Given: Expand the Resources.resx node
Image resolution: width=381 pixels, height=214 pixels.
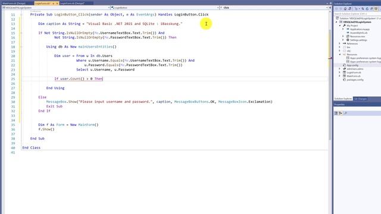Looking at the screenshot, I should (x=343, y=36).
